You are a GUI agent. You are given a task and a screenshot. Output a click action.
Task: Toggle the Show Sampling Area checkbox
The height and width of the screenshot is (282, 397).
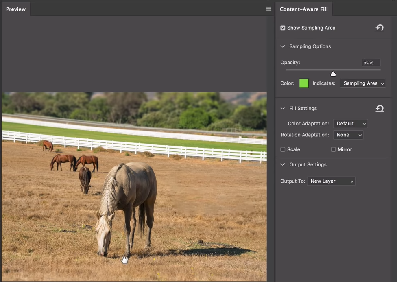click(x=283, y=28)
